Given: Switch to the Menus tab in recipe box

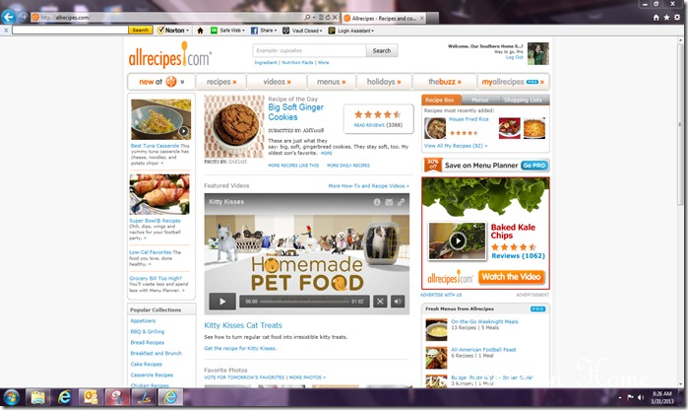Looking at the screenshot, I should point(479,100).
